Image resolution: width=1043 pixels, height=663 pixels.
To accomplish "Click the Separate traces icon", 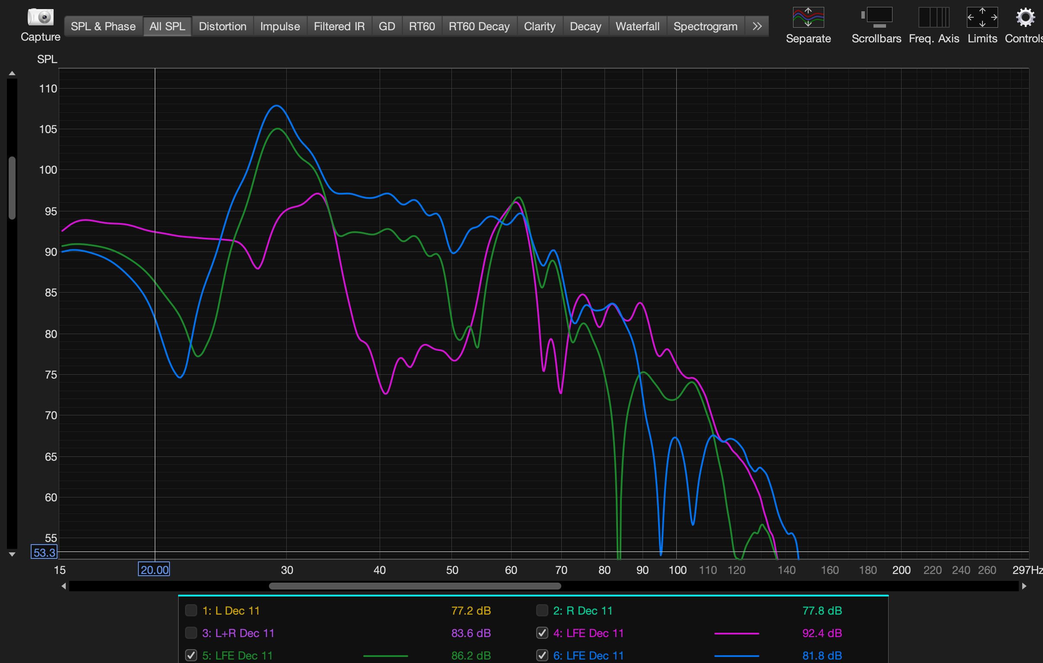I will [x=808, y=17].
